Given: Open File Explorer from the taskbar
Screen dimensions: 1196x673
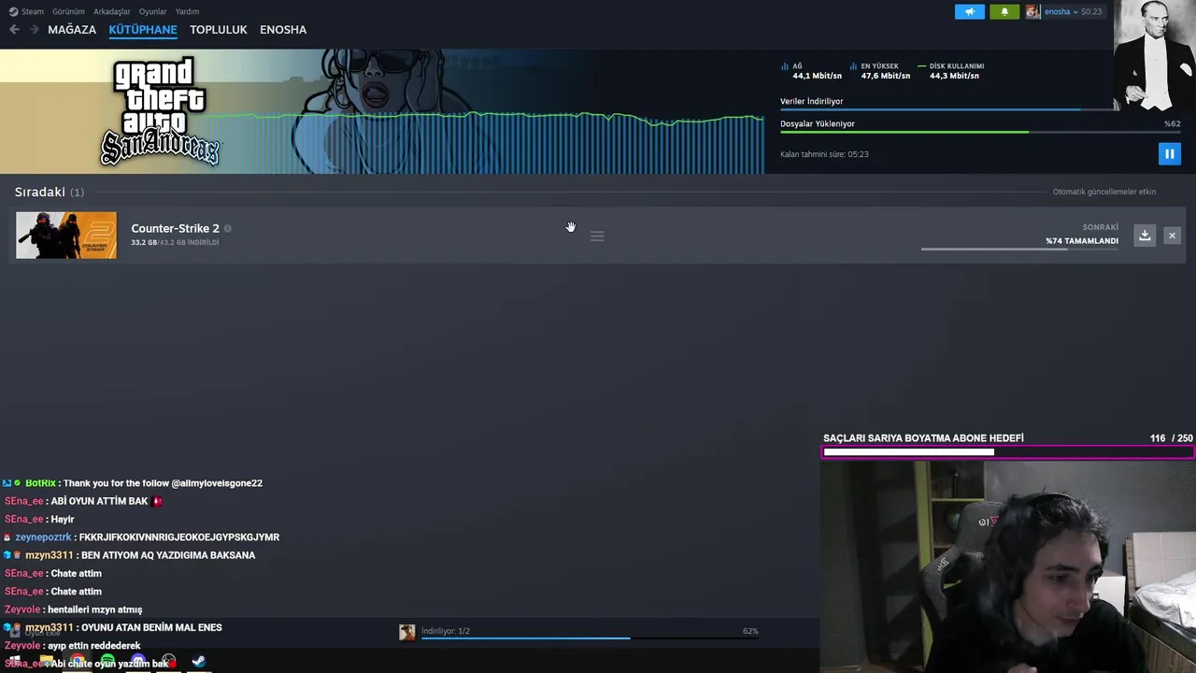Looking at the screenshot, I should point(46,662).
